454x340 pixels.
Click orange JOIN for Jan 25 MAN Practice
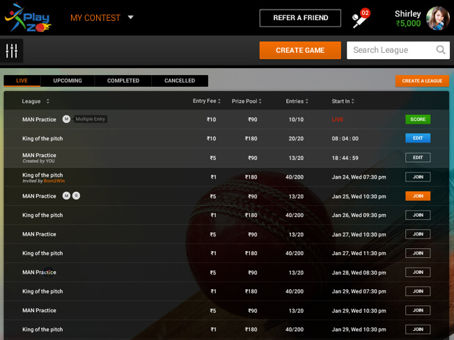click(x=418, y=196)
